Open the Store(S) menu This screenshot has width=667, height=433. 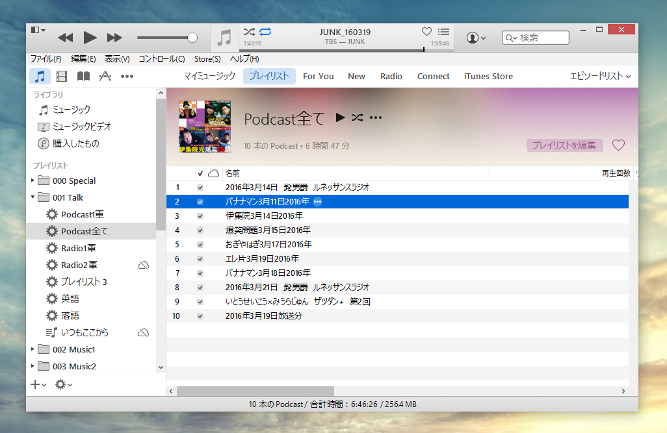click(x=207, y=59)
